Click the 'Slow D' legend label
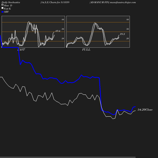Screen dimensions: 158x158 tap(8, 5)
